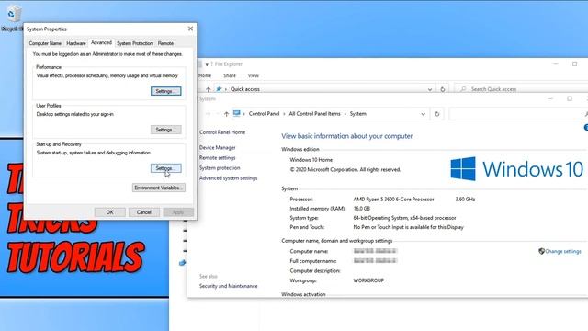Go up one level in File Explorer
This screenshot has width=588, height=331.
point(209,89)
